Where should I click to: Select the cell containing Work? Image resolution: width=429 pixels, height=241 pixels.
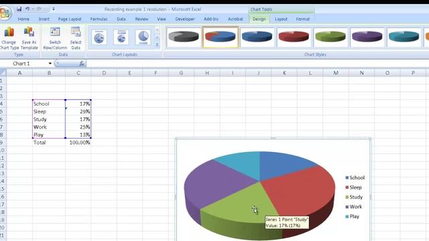pos(49,127)
